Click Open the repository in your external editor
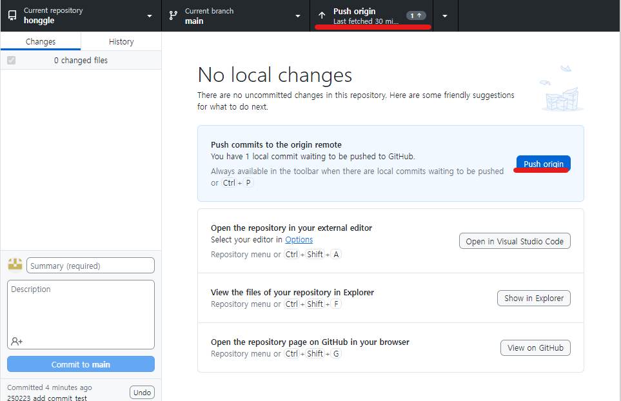 tap(291, 228)
